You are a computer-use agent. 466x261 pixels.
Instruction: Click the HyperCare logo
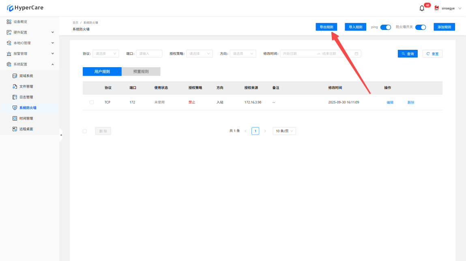point(25,8)
